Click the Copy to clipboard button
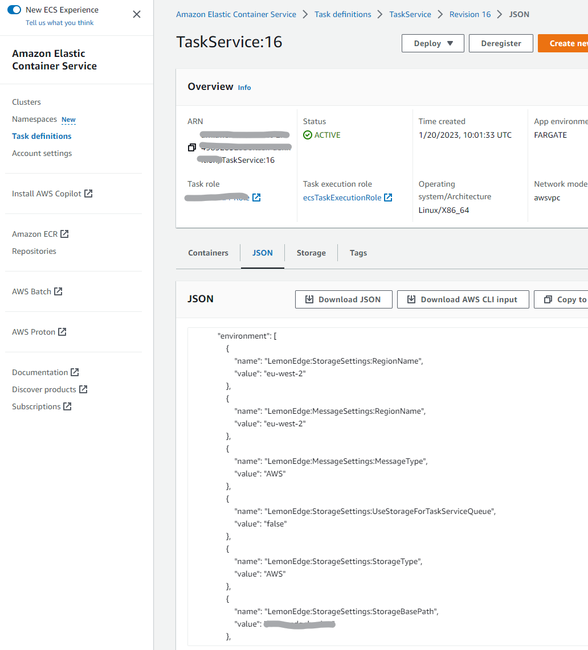The image size is (588, 650). click(561, 299)
